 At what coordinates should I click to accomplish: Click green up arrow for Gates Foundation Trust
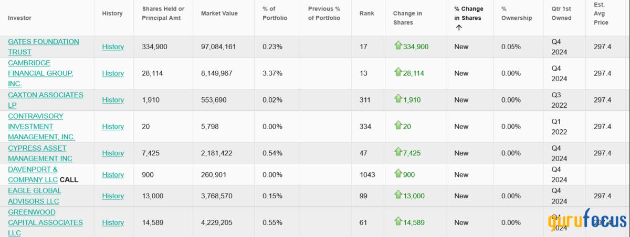pos(398,46)
